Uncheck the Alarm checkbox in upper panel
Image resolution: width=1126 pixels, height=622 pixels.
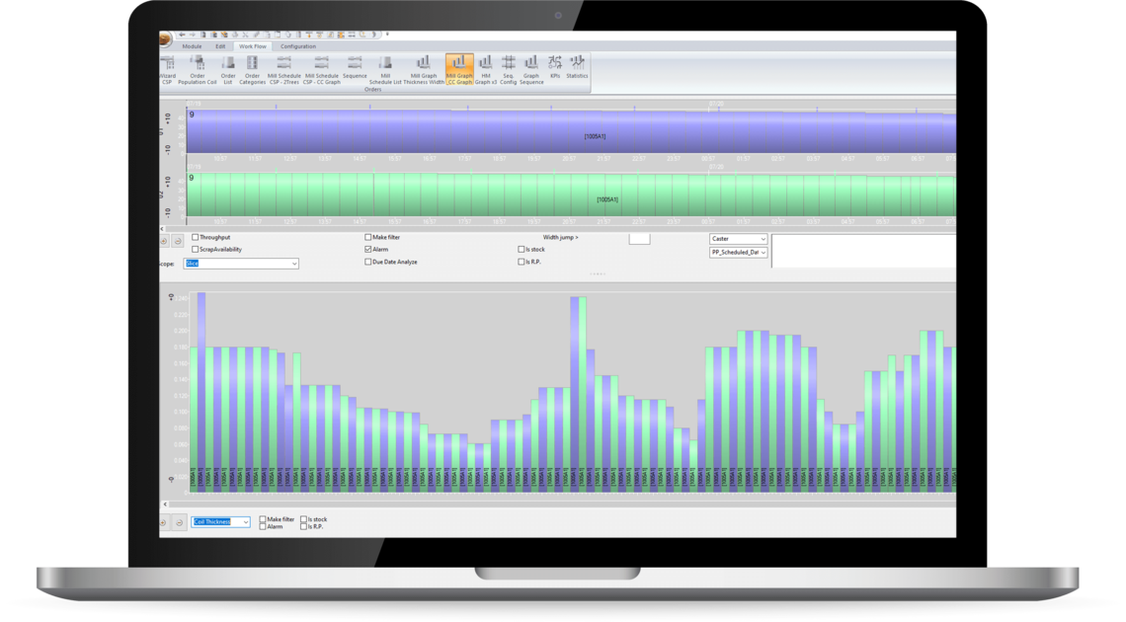click(368, 250)
